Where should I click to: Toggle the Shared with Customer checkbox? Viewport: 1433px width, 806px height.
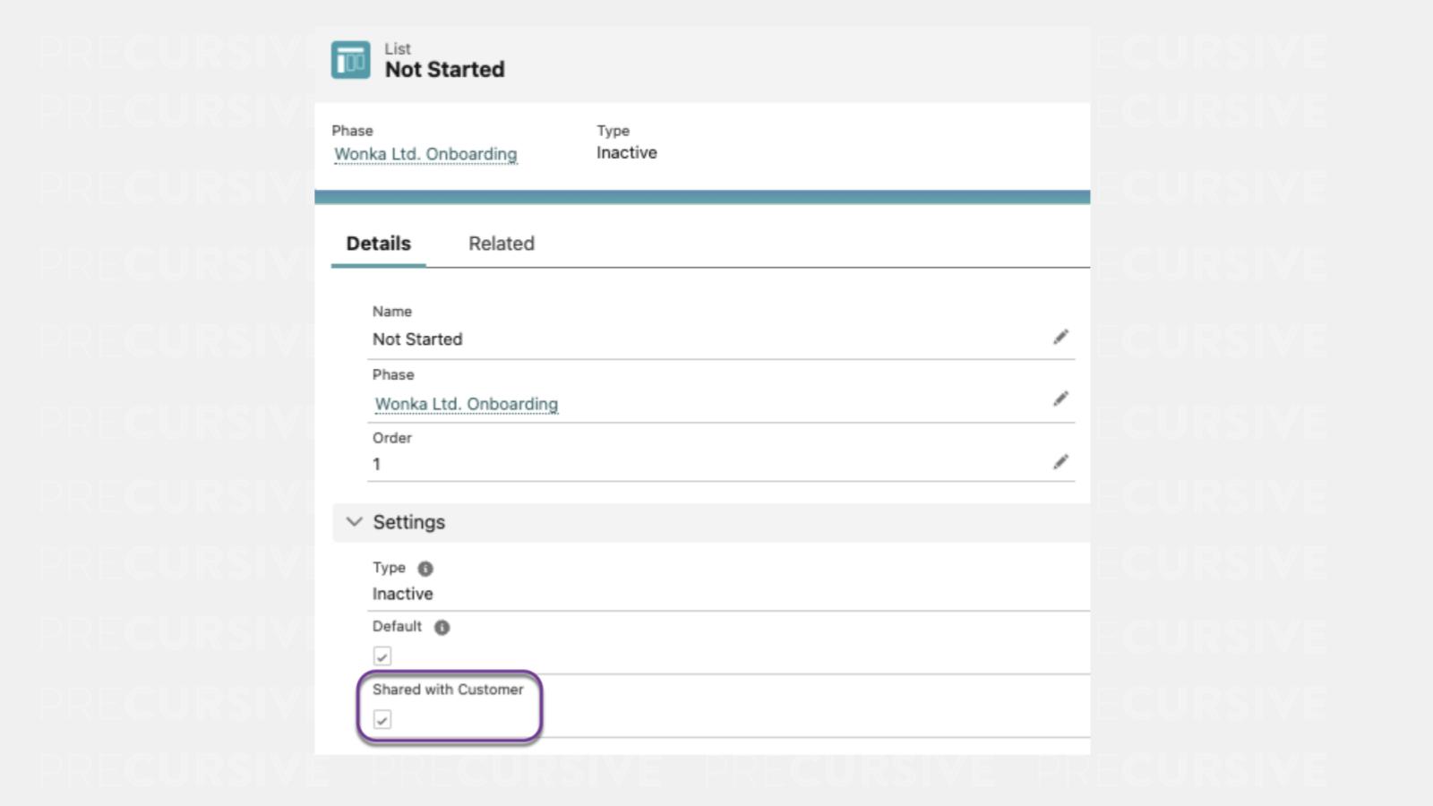point(382,719)
